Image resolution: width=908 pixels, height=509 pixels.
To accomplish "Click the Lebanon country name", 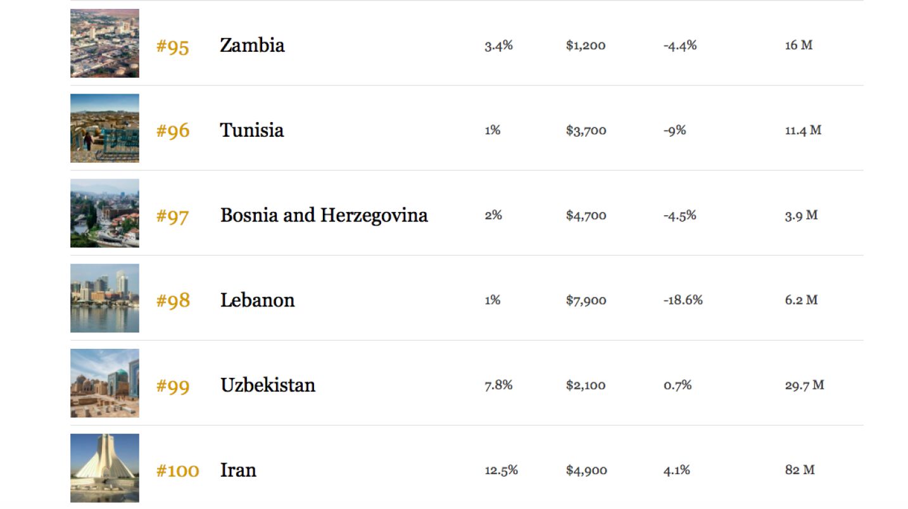I will tap(257, 300).
